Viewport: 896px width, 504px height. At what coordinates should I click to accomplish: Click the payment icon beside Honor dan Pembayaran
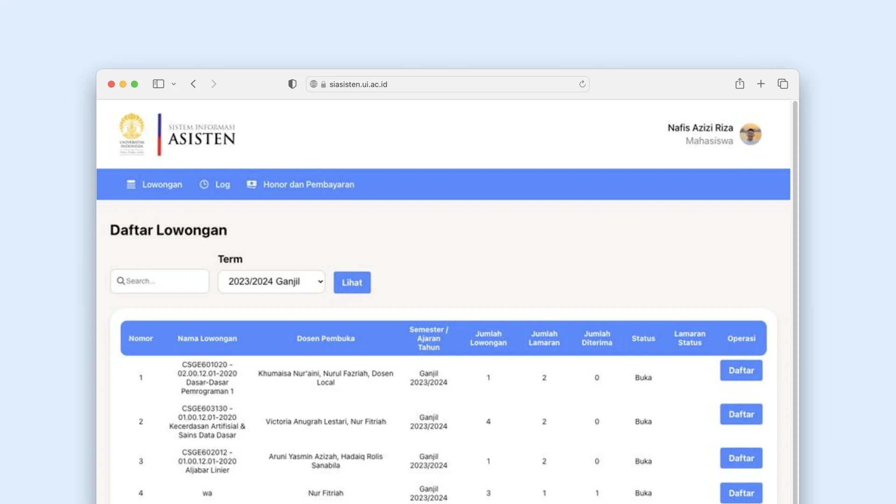click(252, 184)
